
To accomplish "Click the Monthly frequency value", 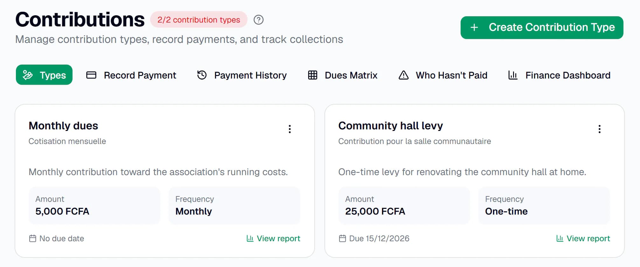I will point(194,211).
